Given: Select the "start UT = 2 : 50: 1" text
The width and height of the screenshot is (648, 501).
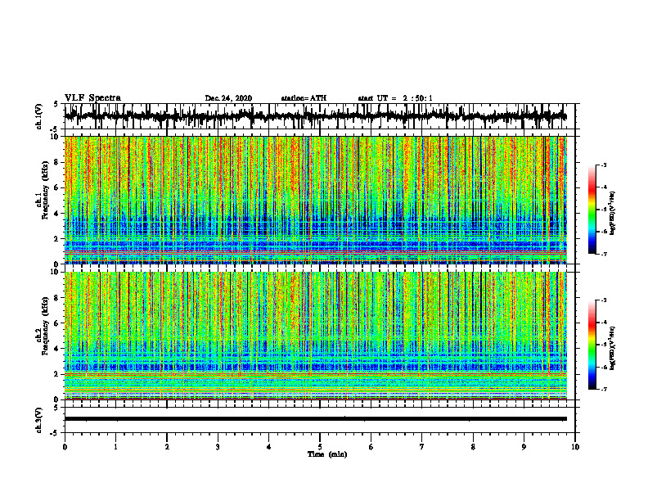Looking at the screenshot, I should pos(395,98).
